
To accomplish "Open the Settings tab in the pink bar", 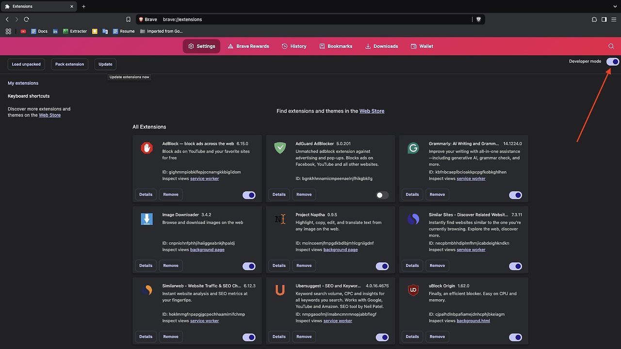I will [x=201, y=46].
